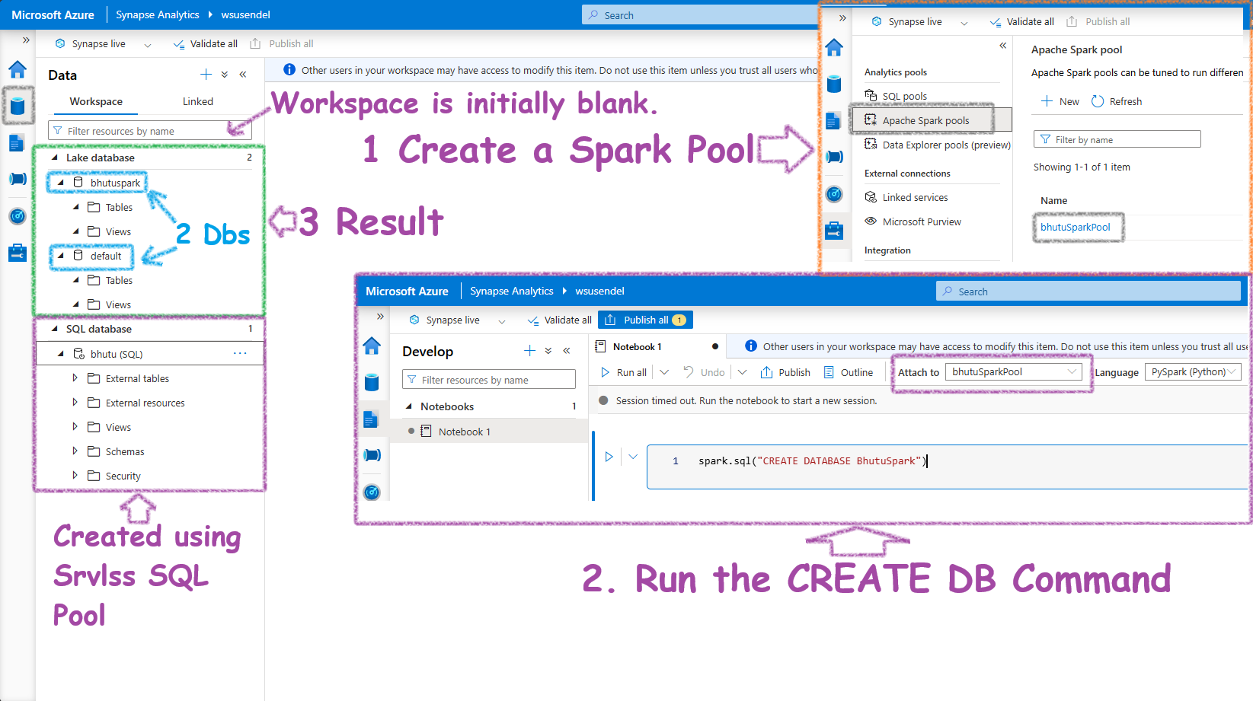Click Publish all in the Develop window toolbar
This screenshot has width=1253, height=701.
[645, 320]
